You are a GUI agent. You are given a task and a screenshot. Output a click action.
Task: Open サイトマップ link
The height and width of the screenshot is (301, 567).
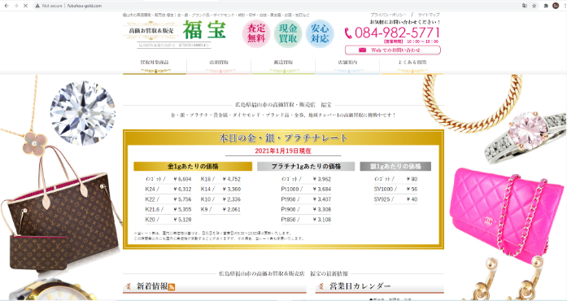click(429, 15)
